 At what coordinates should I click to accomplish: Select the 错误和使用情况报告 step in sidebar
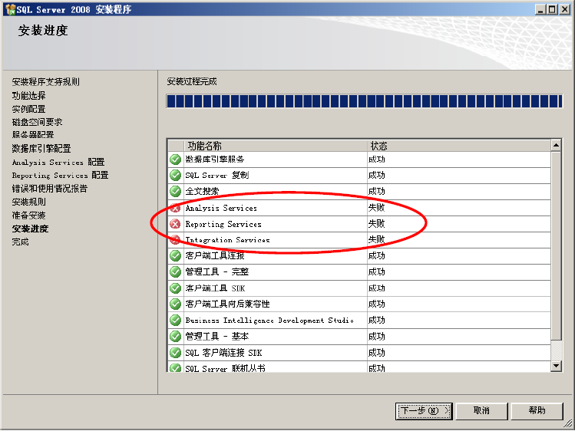point(50,189)
